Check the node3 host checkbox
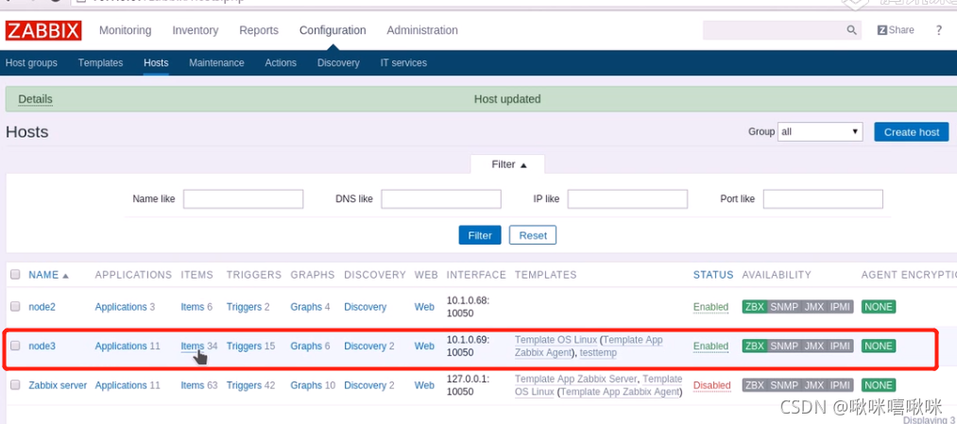Viewport: 957px width, 424px height. (15, 346)
